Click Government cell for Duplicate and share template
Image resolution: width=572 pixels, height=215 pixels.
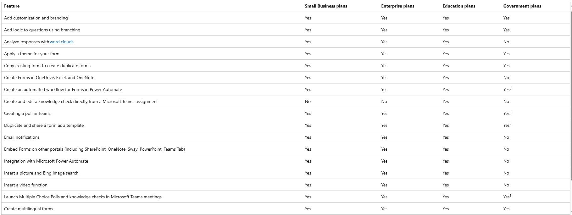[507, 125]
